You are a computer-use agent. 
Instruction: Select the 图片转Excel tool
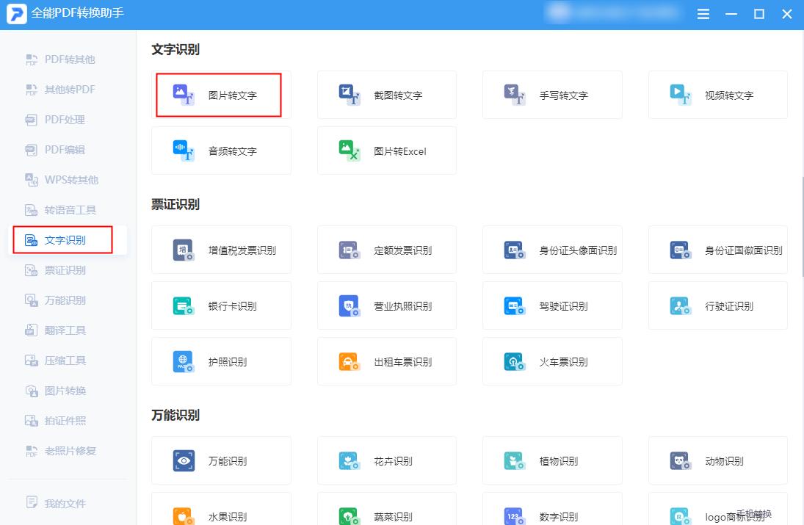click(387, 151)
